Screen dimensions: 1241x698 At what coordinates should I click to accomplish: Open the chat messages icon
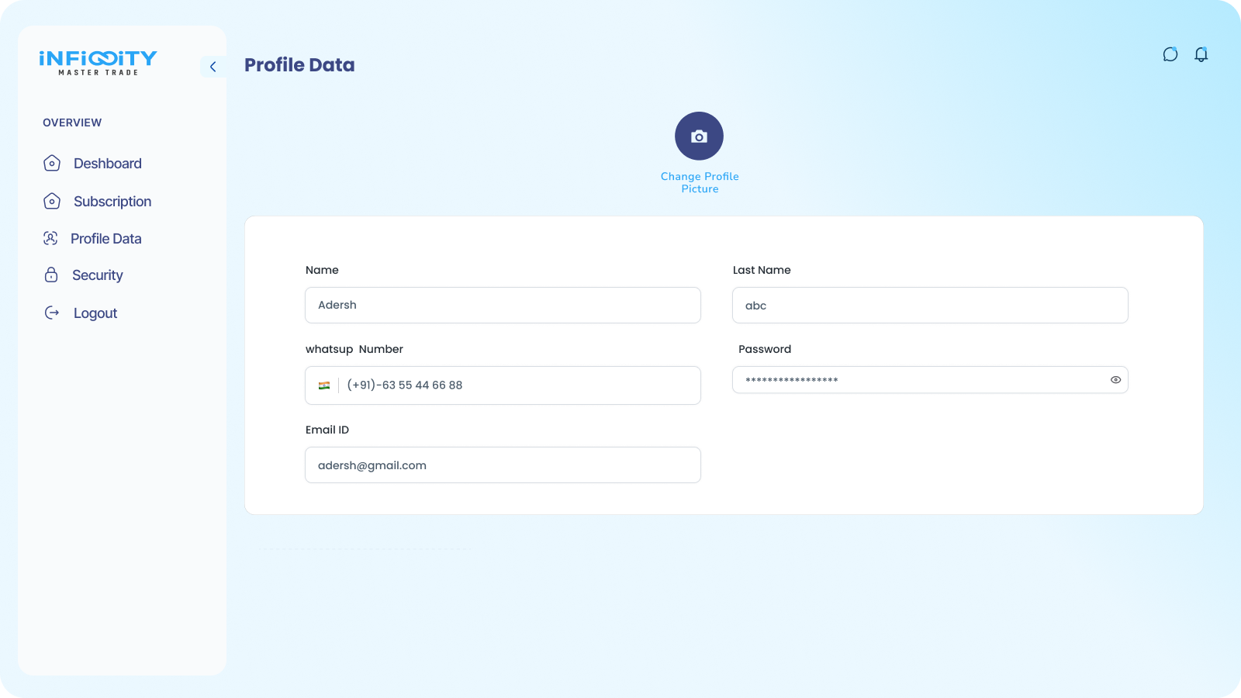point(1170,54)
